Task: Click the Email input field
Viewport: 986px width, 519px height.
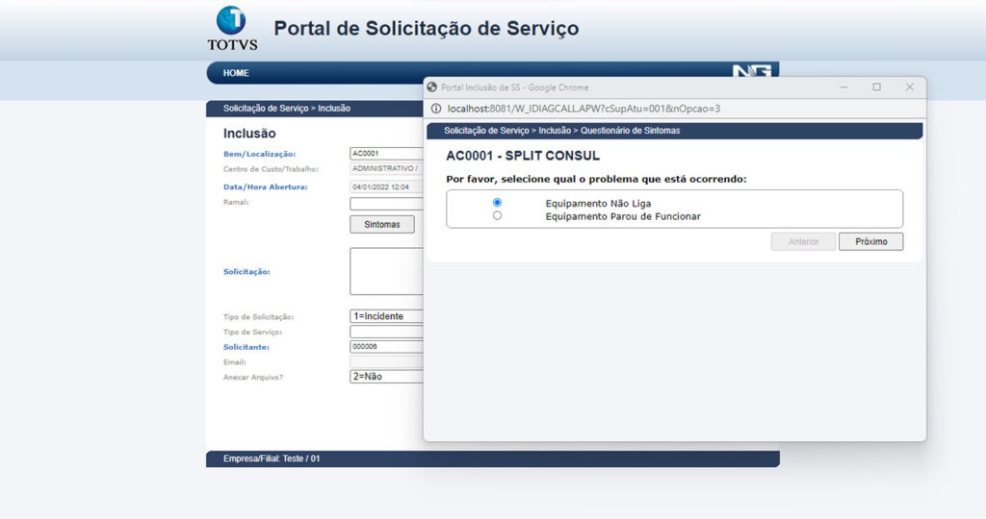Action: click(387, 362)
